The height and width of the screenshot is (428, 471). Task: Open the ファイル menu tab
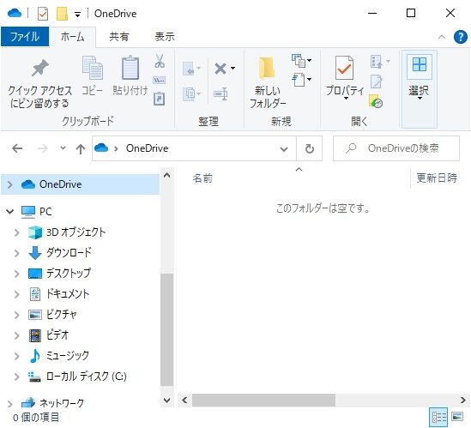point(25,37)
